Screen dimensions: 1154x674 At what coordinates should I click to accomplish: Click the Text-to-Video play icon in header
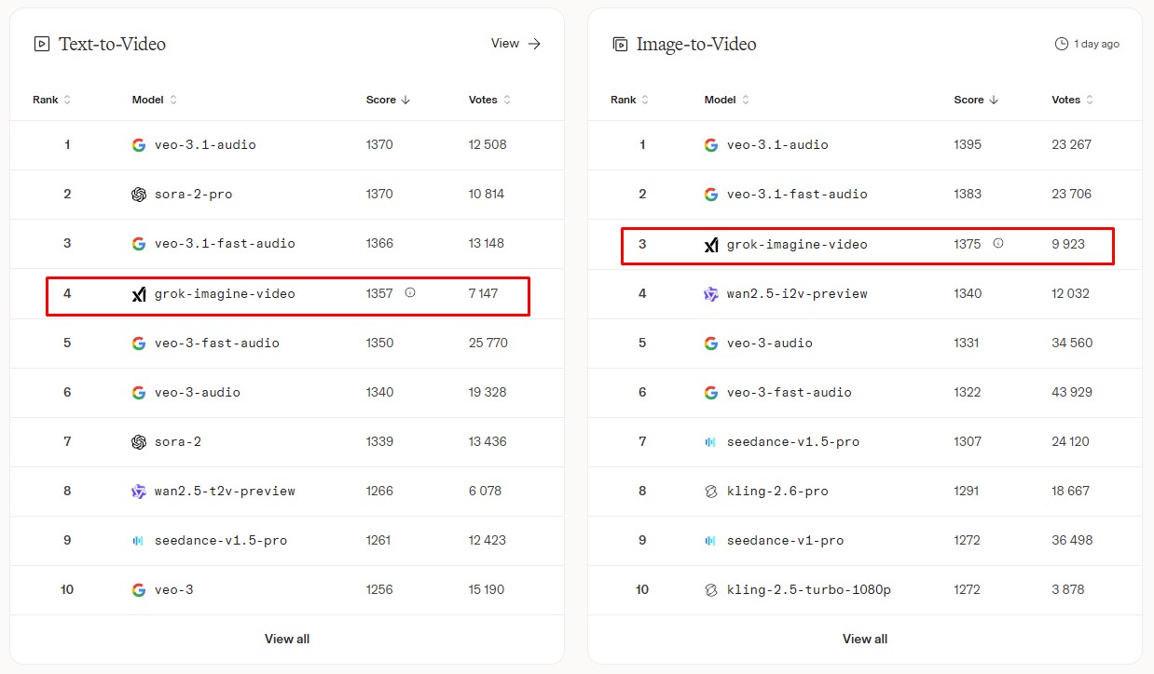click(41, 44)
